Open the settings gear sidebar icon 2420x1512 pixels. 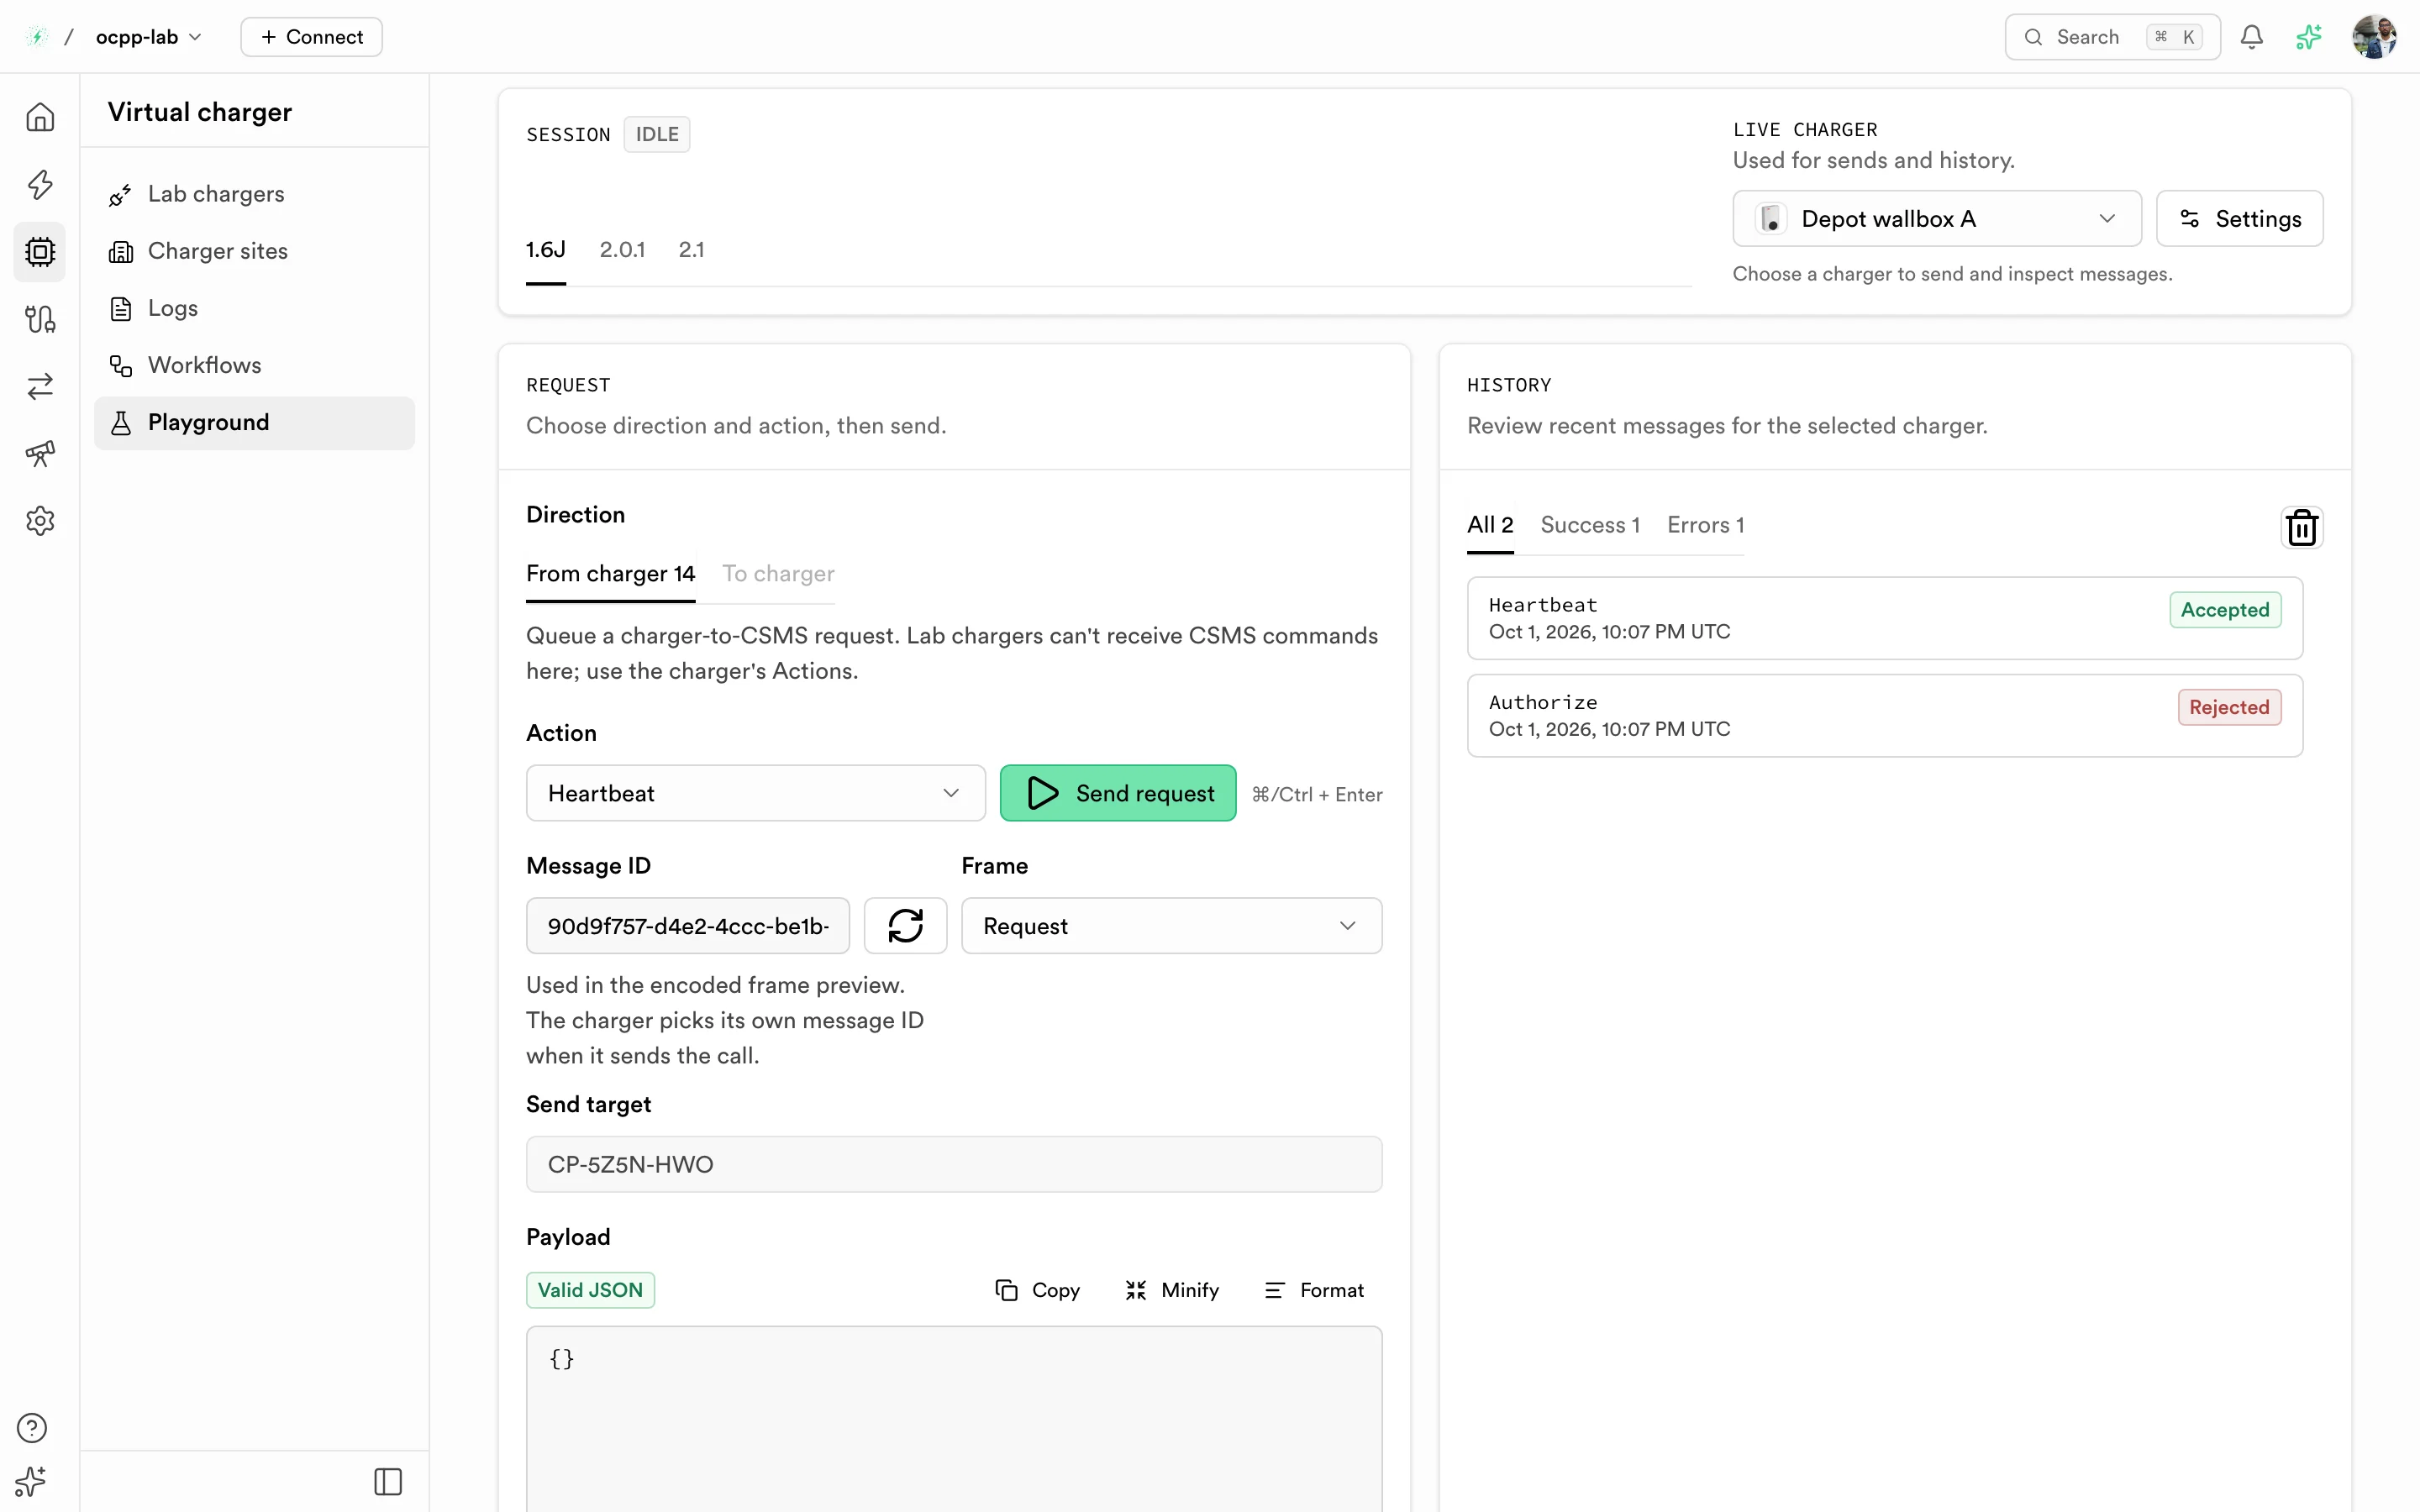[40, 520]
